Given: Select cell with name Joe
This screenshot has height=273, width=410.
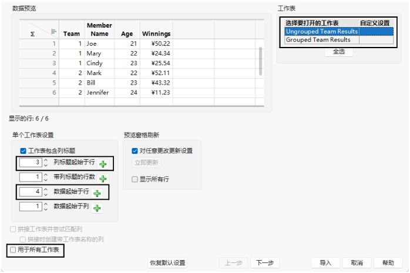Looking at the screenshot, I should click(x=99, y=43).
